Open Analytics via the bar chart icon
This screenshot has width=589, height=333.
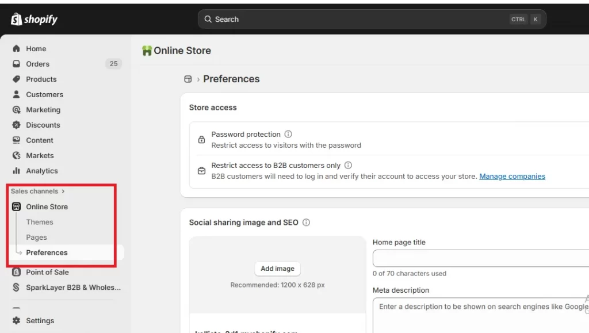pyautogui.click(x=17, y=171)
